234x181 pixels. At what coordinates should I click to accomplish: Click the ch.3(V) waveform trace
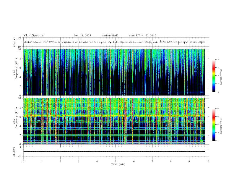coord(114,151)
